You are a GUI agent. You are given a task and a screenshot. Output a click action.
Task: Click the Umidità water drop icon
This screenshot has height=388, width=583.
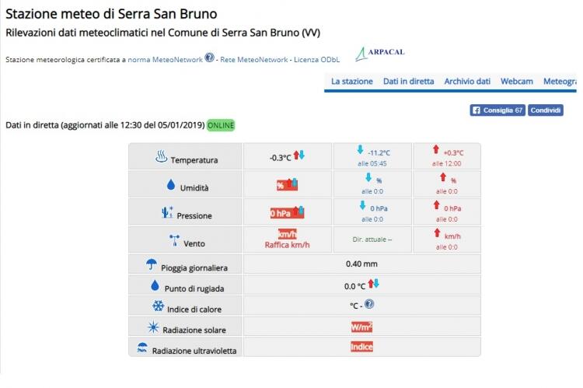(x=171, y=185)
